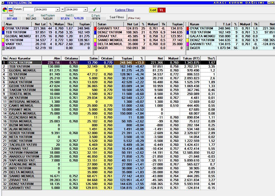Click yellow swatch beside DENIZ YATIRIM in Kurum

[x=188, y=40]
